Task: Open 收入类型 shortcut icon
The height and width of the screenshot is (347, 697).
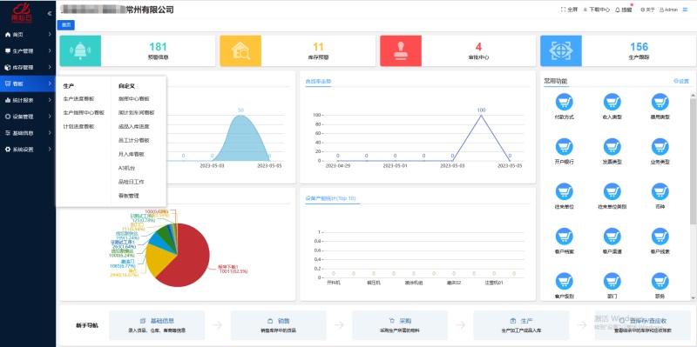Action: point(612,102)
